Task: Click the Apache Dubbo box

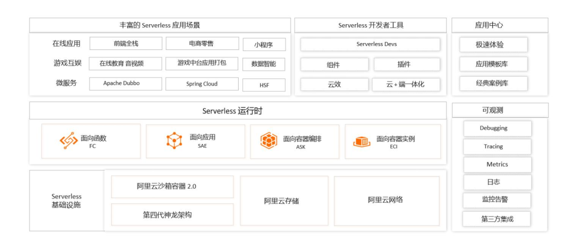Action: coord(125,84)
